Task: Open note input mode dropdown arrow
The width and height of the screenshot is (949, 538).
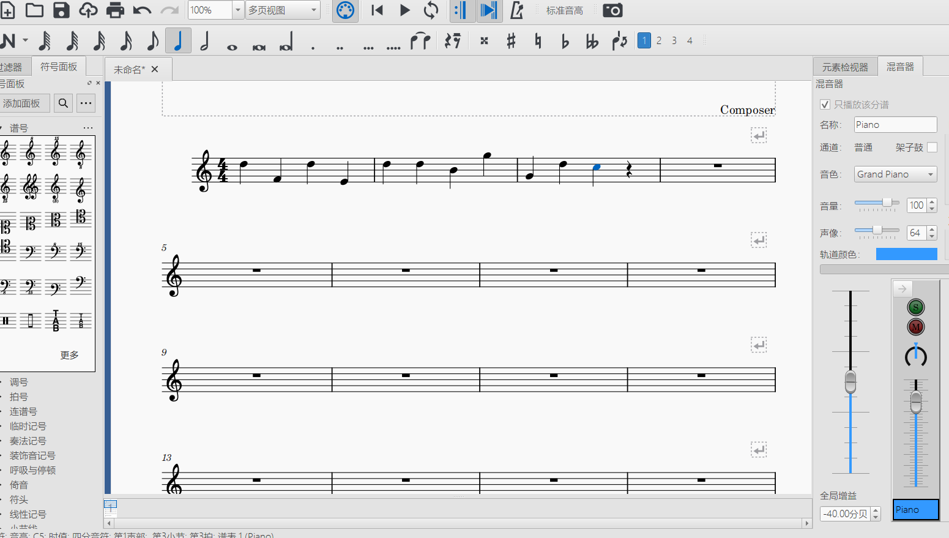Action: (25, 41)
